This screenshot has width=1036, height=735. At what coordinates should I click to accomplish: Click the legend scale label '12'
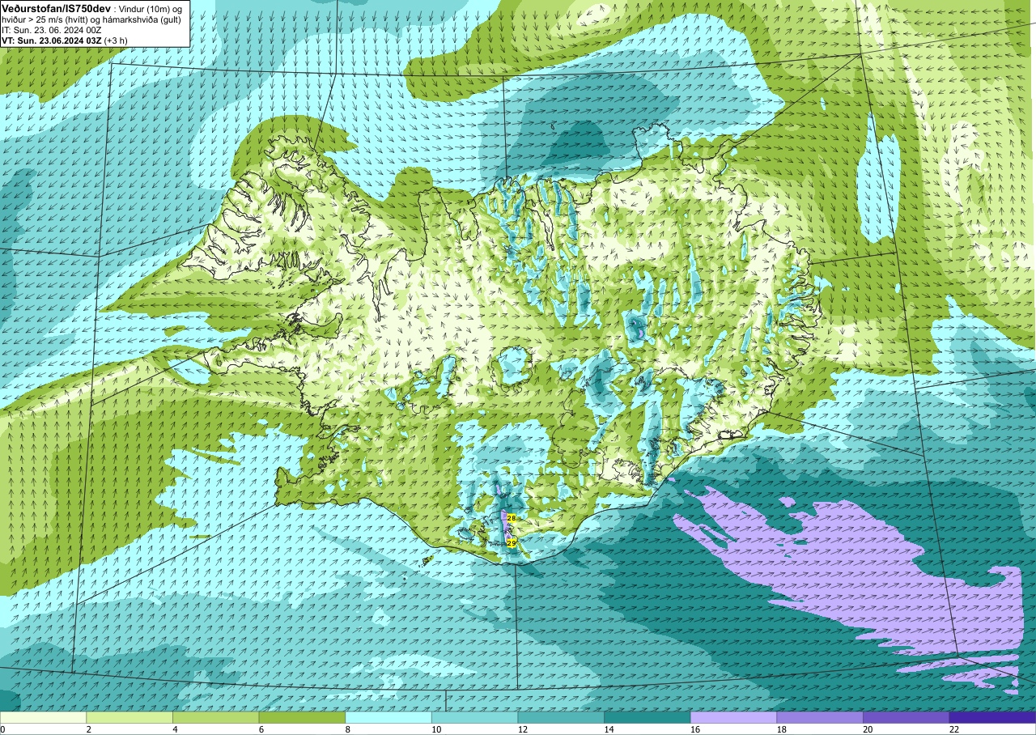click(523, 729)
